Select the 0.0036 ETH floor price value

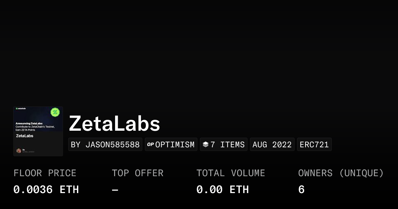46,189
